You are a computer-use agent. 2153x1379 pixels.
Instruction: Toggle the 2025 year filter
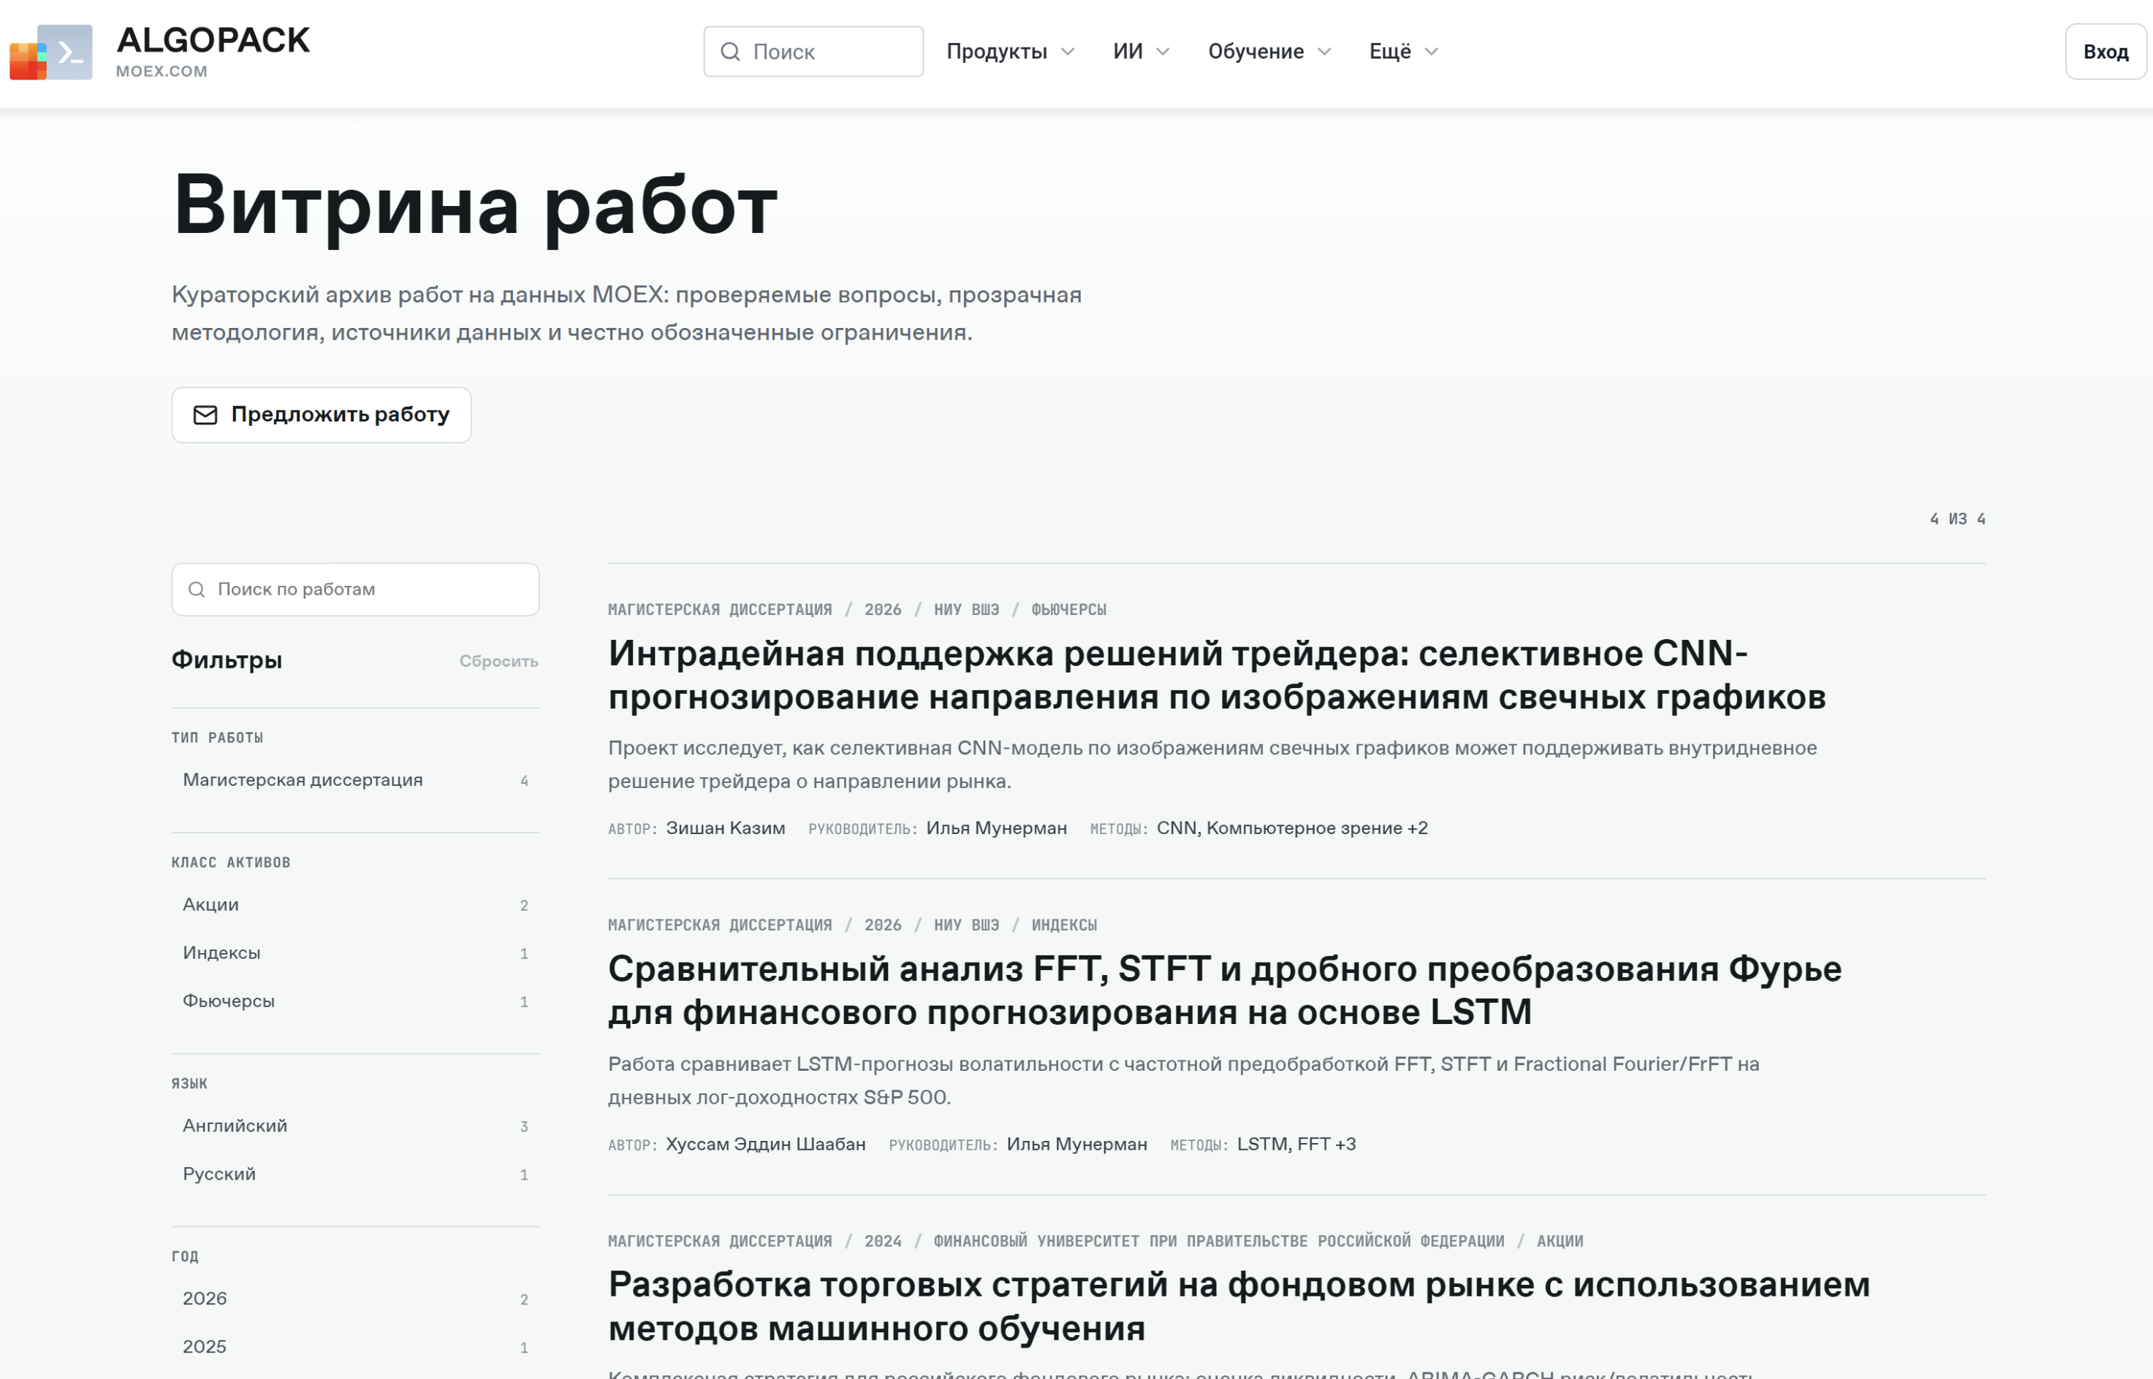pos(356,1347)
